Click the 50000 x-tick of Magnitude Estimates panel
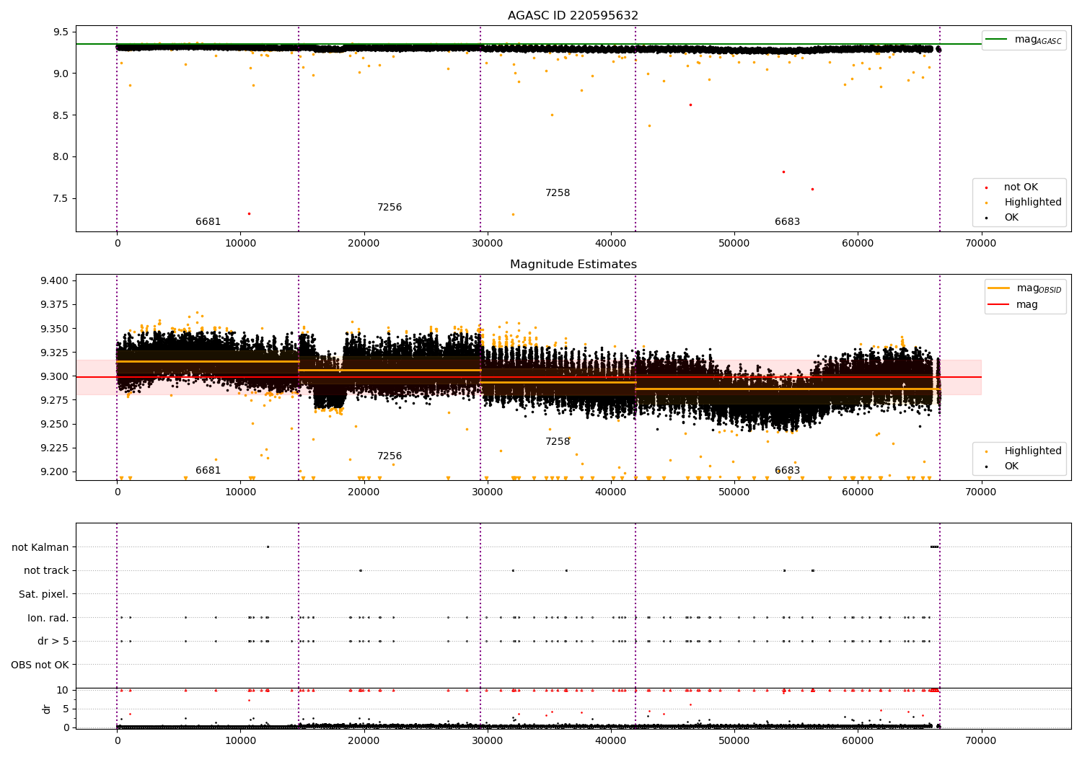This screenshot has height=757, width=1082. click(x=734, y=492)
